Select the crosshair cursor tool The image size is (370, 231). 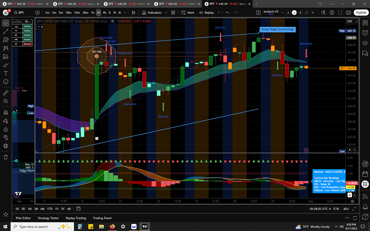[6, 23]
